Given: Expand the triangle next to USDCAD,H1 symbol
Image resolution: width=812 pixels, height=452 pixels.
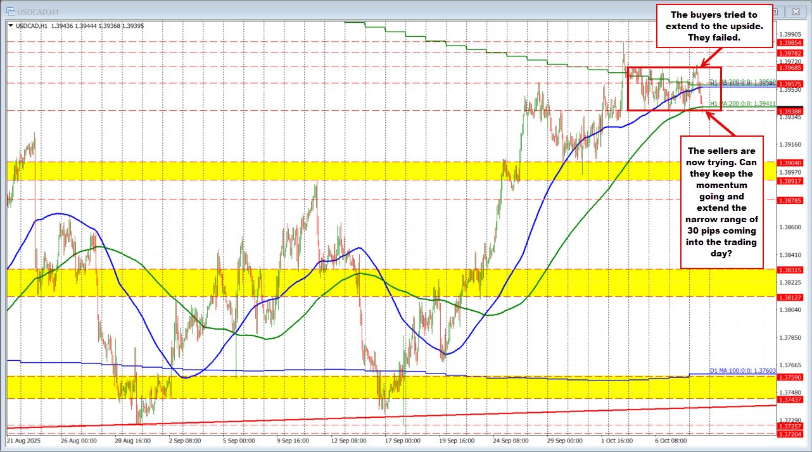Looking at the screenshot, I should pyautogui.click(x=11, y=25).
